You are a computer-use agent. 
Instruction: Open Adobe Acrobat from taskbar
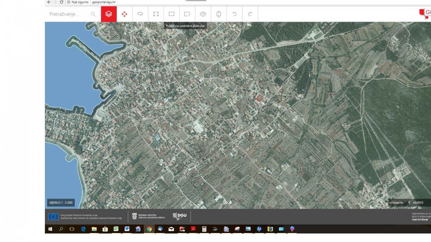(193, 229)
